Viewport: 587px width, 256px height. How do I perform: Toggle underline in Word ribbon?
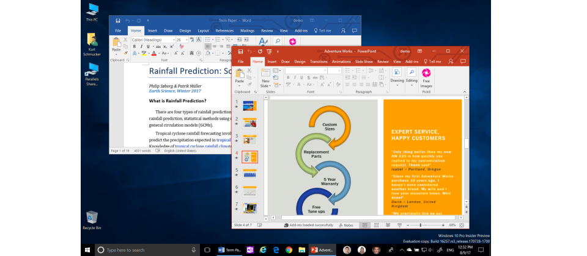tap(148, 46)
